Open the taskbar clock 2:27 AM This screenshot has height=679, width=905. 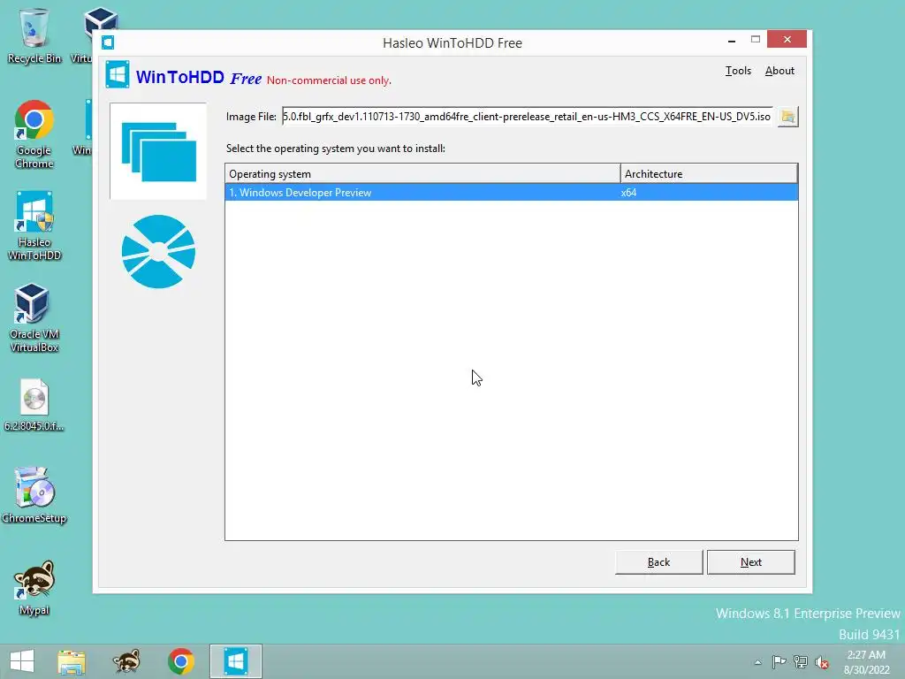point(866,662)
